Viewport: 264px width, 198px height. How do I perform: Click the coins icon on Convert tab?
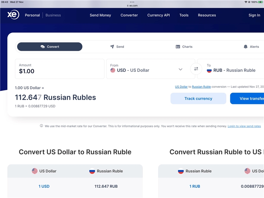click(43, 47)
